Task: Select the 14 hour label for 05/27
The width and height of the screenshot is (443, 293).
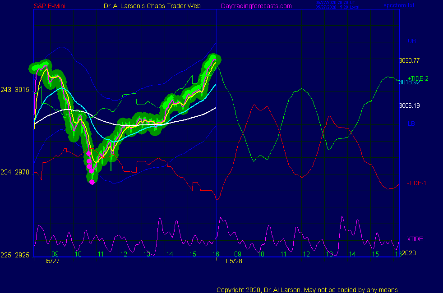Action: click(170, 254)
